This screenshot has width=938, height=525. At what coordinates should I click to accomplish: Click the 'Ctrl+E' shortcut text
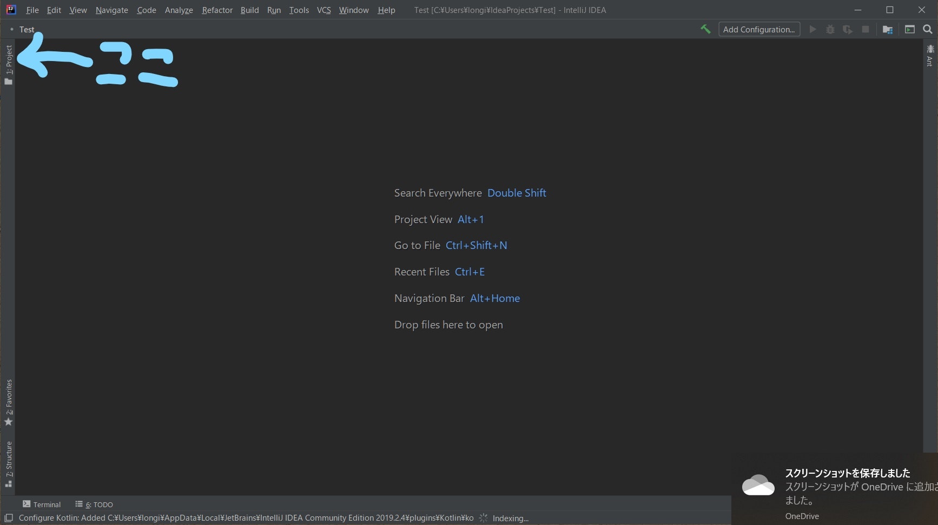[470, 272]
